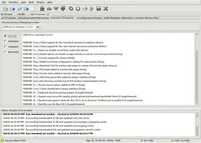This screenshot has width=201, height=143.
Task: Click the 'RSS Feed added to tracker web pages' line
Action: [55, 70]
